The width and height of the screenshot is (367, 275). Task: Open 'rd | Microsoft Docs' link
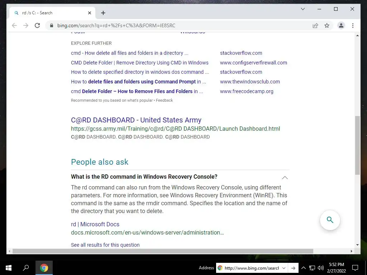pos(95,224)
